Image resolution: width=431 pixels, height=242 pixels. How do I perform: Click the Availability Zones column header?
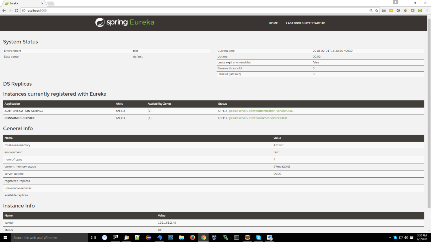coord(160,104)
